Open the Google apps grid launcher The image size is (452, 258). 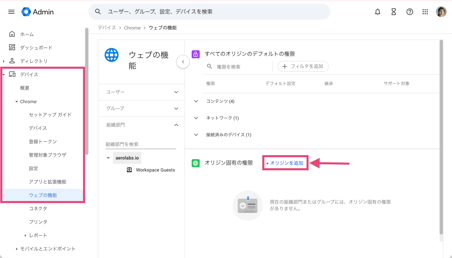tap(425, 12)
